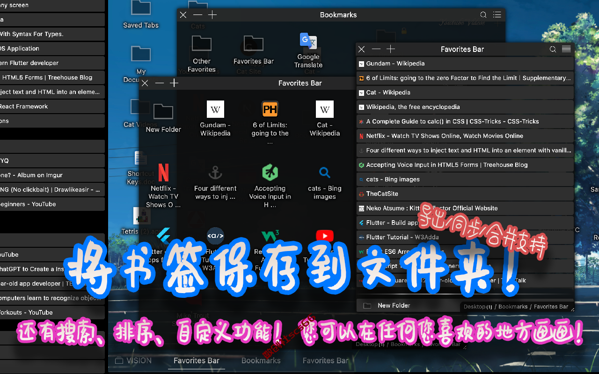Open 'Neko Atsume' Official Website row

pos(465,209)
